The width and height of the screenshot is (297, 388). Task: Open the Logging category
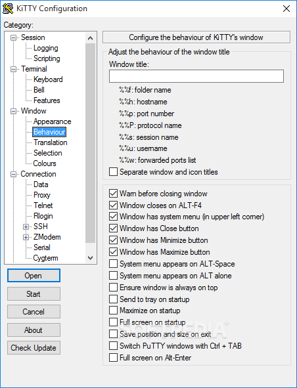46,48
